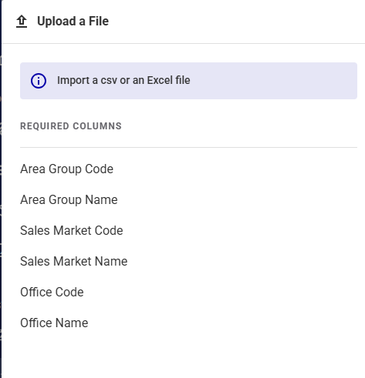The image size is (365, 378).
Task: Select the Area Group Name column
Action: pyautogui.click(x=69, y=199)
